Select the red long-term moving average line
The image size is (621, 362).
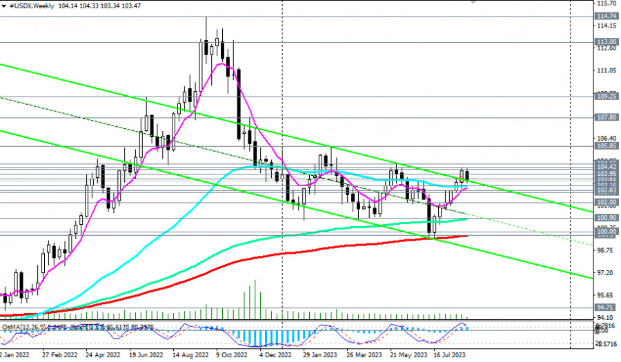tap(277, 254)
